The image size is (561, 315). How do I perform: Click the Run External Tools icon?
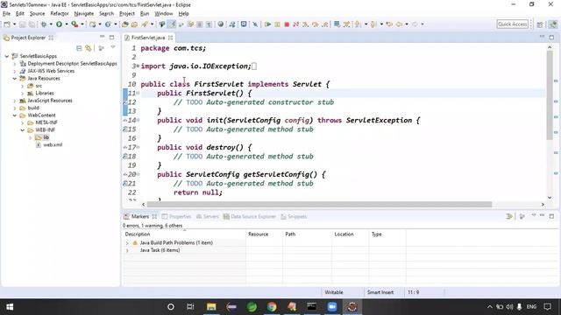click(x=75, y=24)
